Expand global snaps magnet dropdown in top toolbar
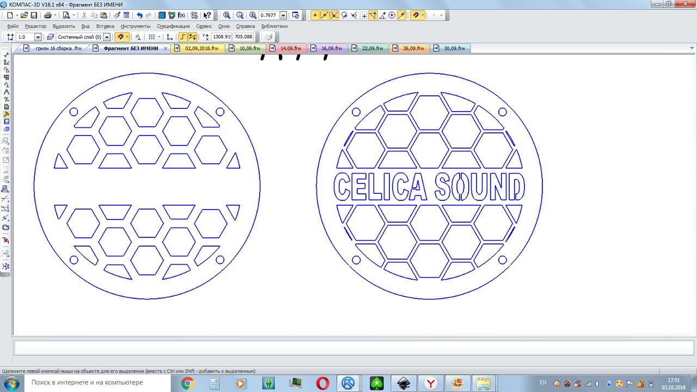 click(423, 15)
